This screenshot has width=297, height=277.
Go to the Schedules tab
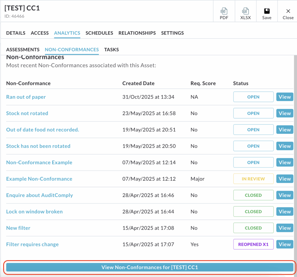click(x=99, y=33)
